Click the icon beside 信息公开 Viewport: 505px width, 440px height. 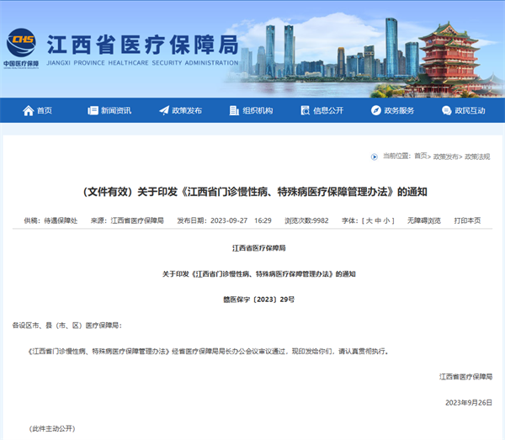tap(306, 110)
